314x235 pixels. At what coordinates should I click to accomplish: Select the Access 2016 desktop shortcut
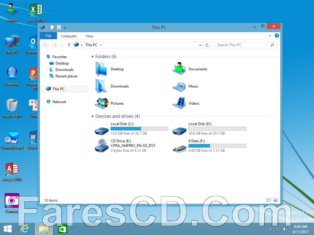pyautogui.click(x=12, y=172)
